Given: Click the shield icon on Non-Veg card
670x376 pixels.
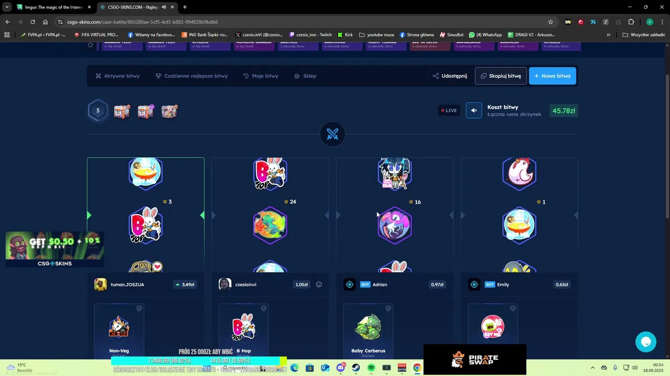Looking at the screenshot, I should coord(139,309).
